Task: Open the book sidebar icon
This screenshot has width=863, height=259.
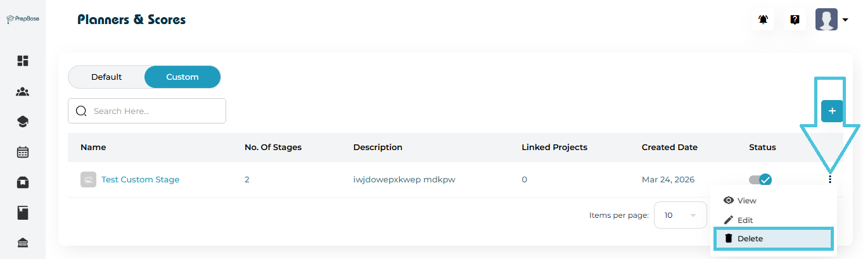Action: pyautogui.click(x=23, y=213)
